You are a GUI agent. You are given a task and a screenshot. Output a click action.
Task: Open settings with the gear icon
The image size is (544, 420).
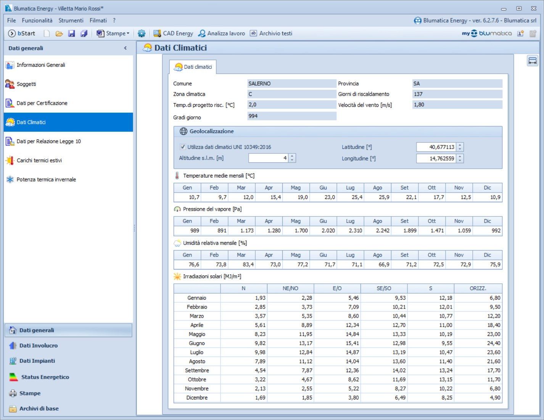[x=142, y=34]
